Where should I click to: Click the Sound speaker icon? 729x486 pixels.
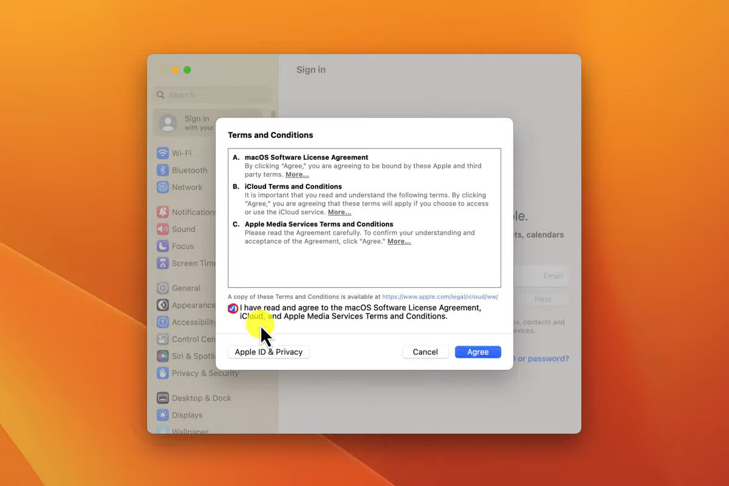pyautogui.click(x=162, y=229)
